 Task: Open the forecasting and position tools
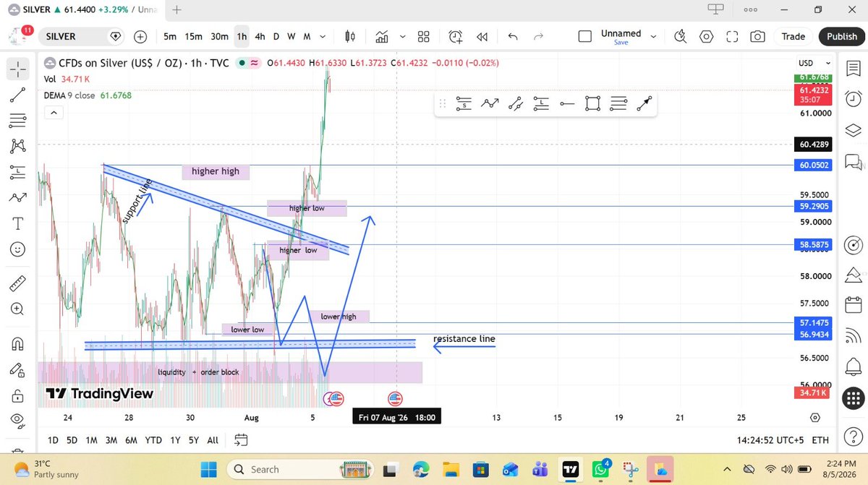[18, 171]
